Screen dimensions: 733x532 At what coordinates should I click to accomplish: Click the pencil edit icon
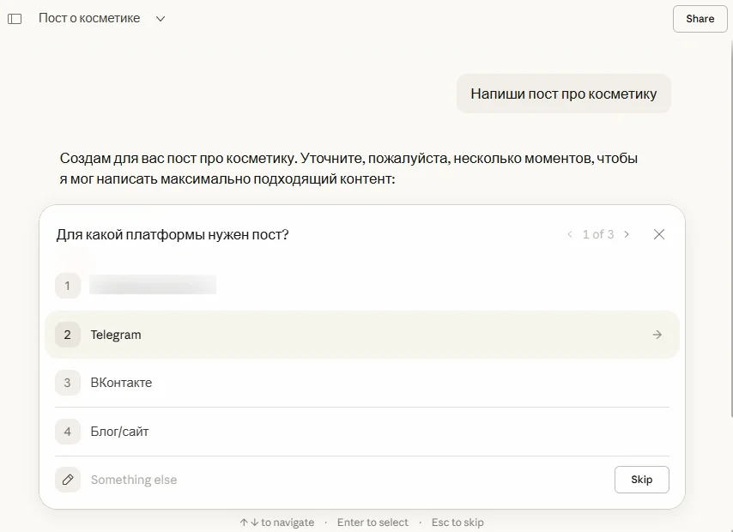point(68,480)
